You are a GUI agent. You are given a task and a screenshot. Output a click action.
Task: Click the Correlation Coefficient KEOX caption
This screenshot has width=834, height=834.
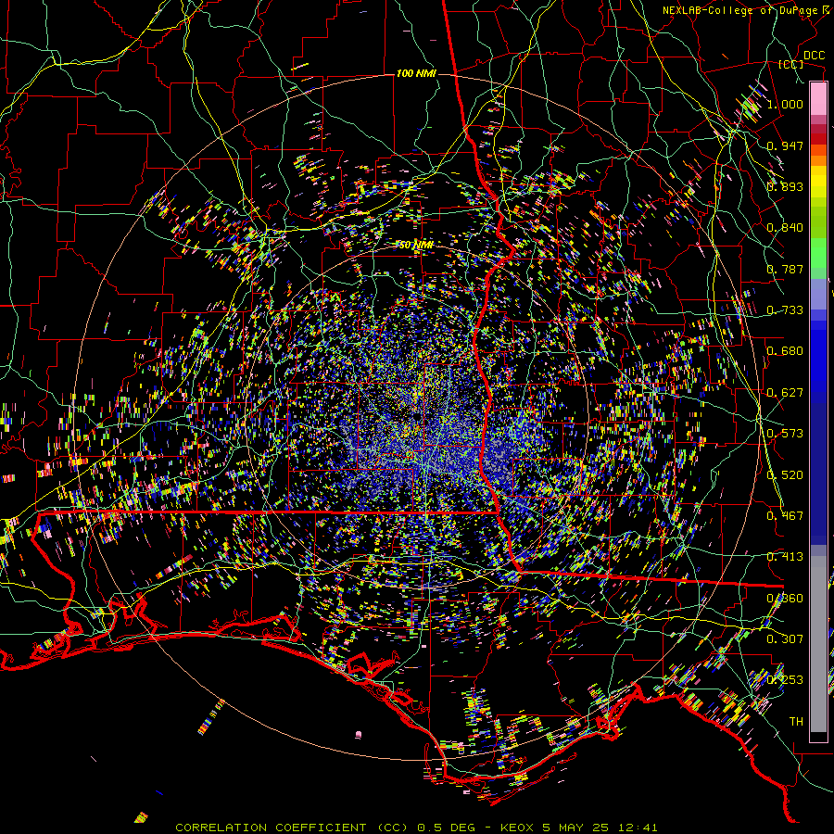tap(416, 828)
